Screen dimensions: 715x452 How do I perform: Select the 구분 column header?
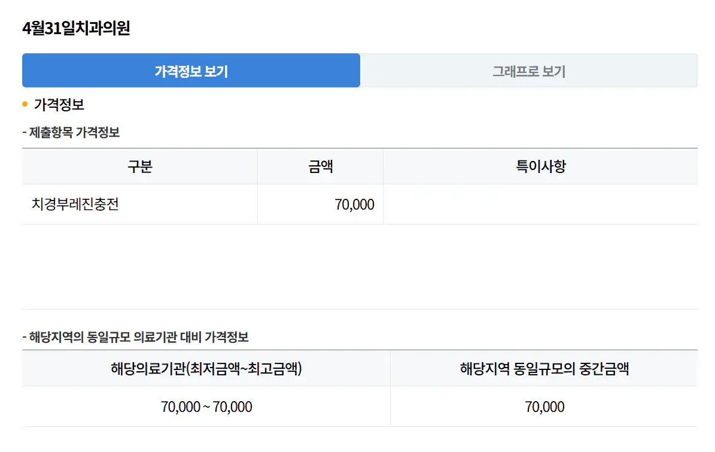pos(139,166)
